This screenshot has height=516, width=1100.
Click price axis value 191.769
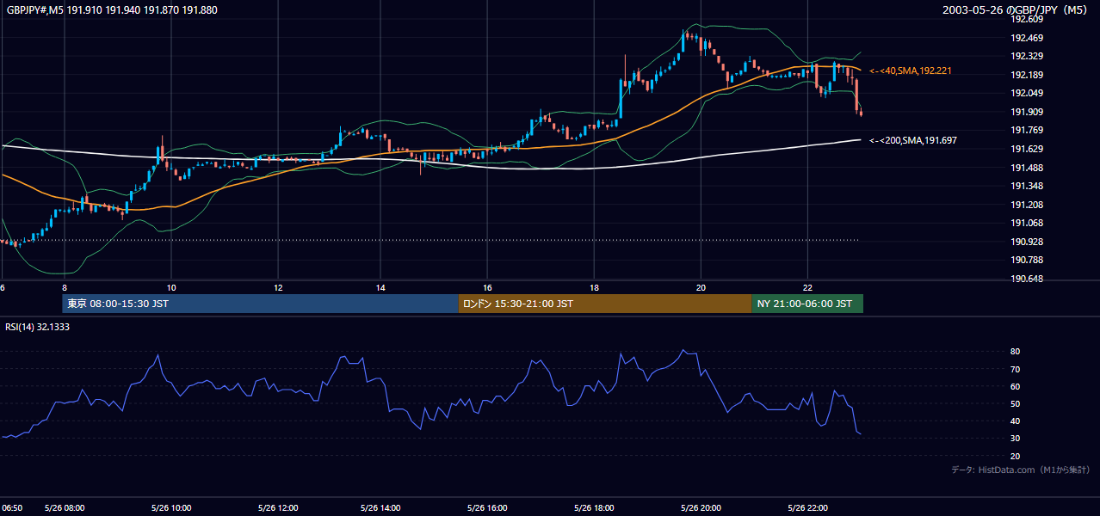point(1027,131)
